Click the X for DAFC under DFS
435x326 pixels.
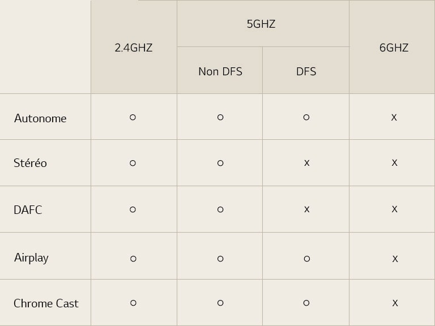[x=306, y=209]
